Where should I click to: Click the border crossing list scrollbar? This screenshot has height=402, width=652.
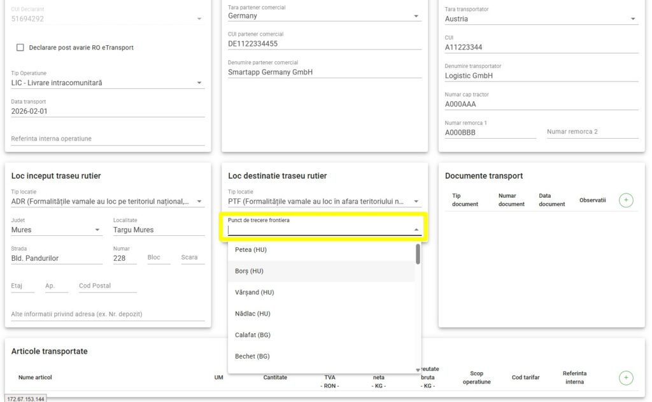pos(418,254)
